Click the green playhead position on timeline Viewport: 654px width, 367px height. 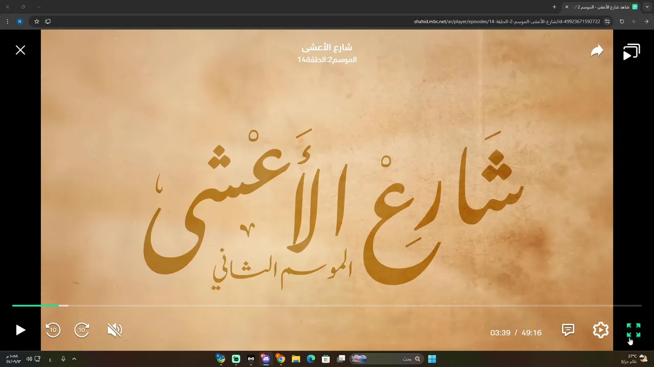pos(58,306)
